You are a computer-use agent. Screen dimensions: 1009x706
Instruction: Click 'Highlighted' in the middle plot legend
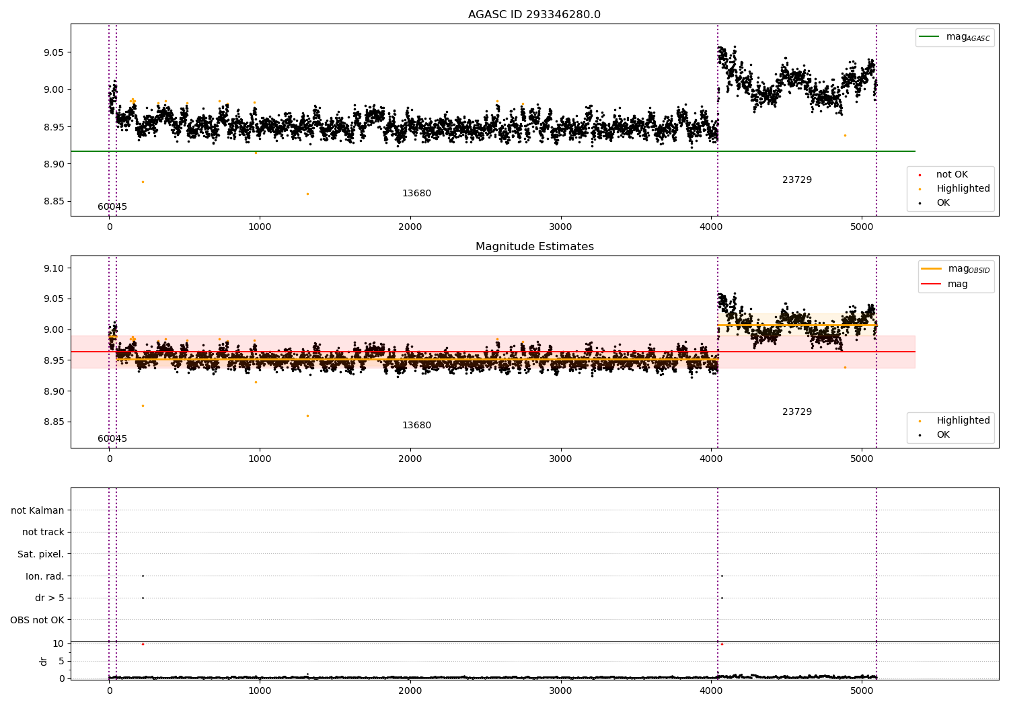click(x=963, y=421)
